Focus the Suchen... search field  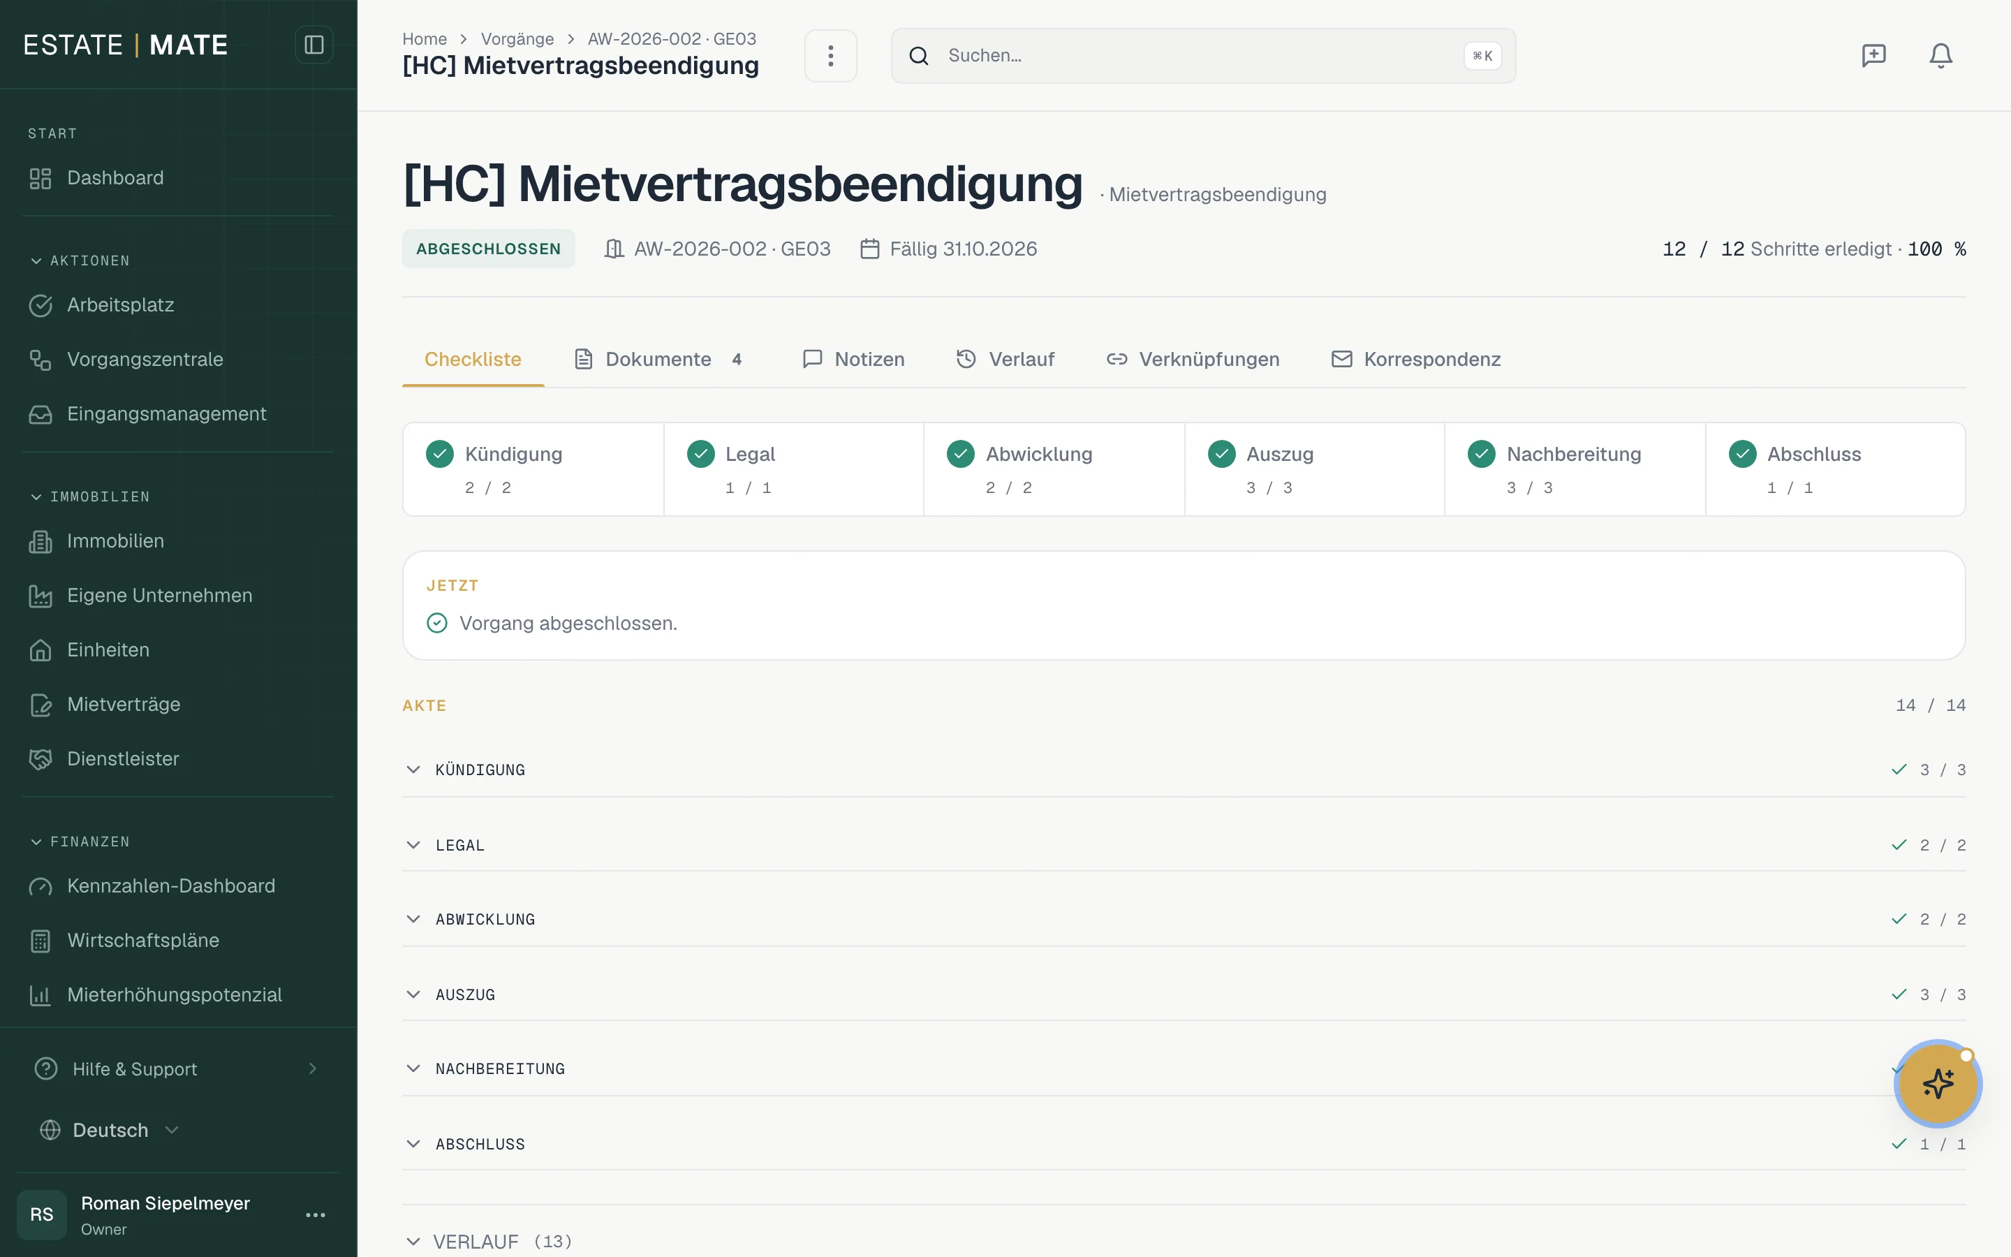click(1202, 56)
